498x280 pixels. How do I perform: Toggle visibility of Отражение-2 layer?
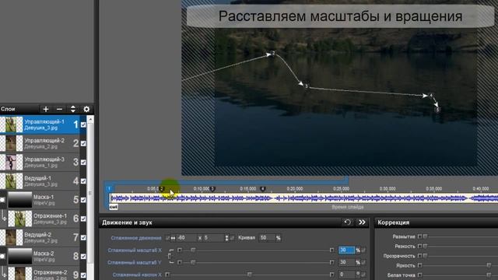click(83, 275)
